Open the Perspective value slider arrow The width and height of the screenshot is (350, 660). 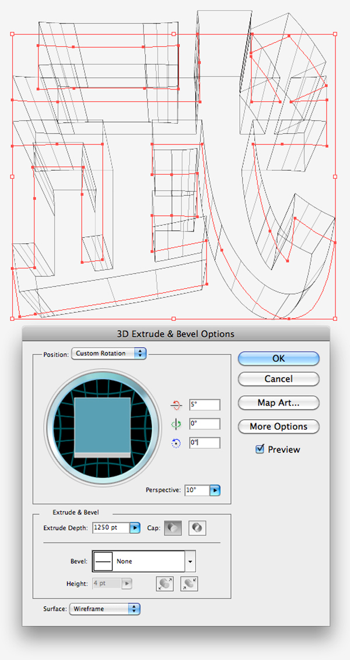click(215, 490)
